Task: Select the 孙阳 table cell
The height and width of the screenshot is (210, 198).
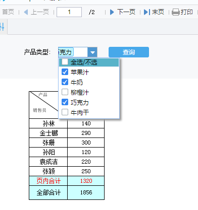Action: (x=48, y=152)
